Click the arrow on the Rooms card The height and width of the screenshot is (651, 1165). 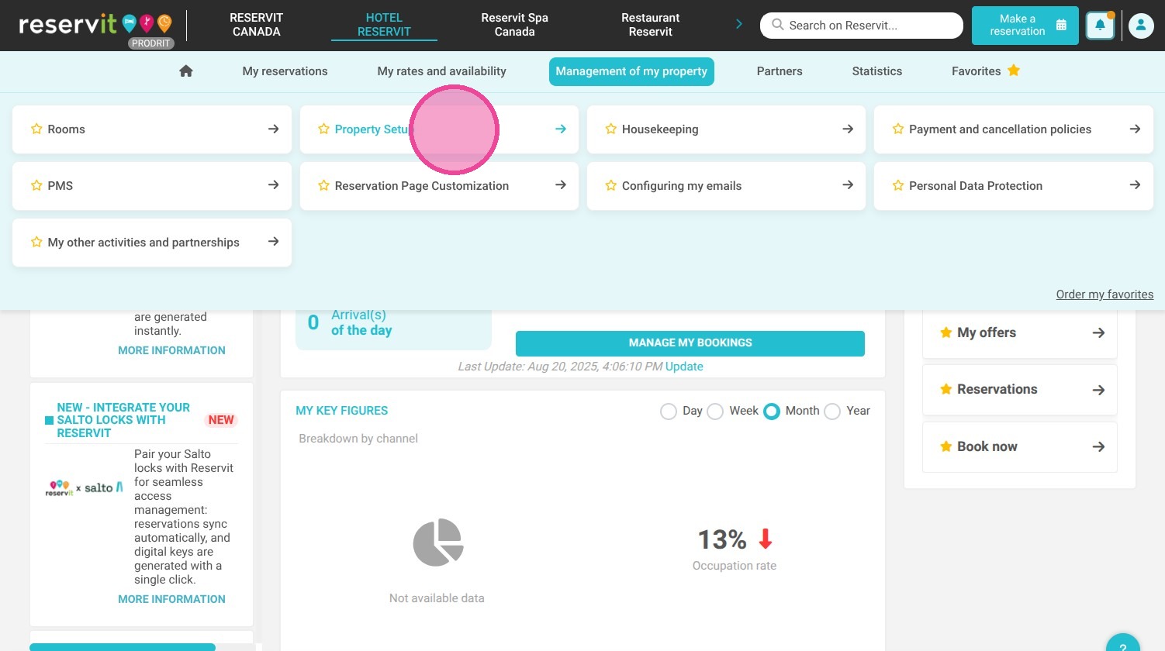pyautogui.click(x=273, y=129)
